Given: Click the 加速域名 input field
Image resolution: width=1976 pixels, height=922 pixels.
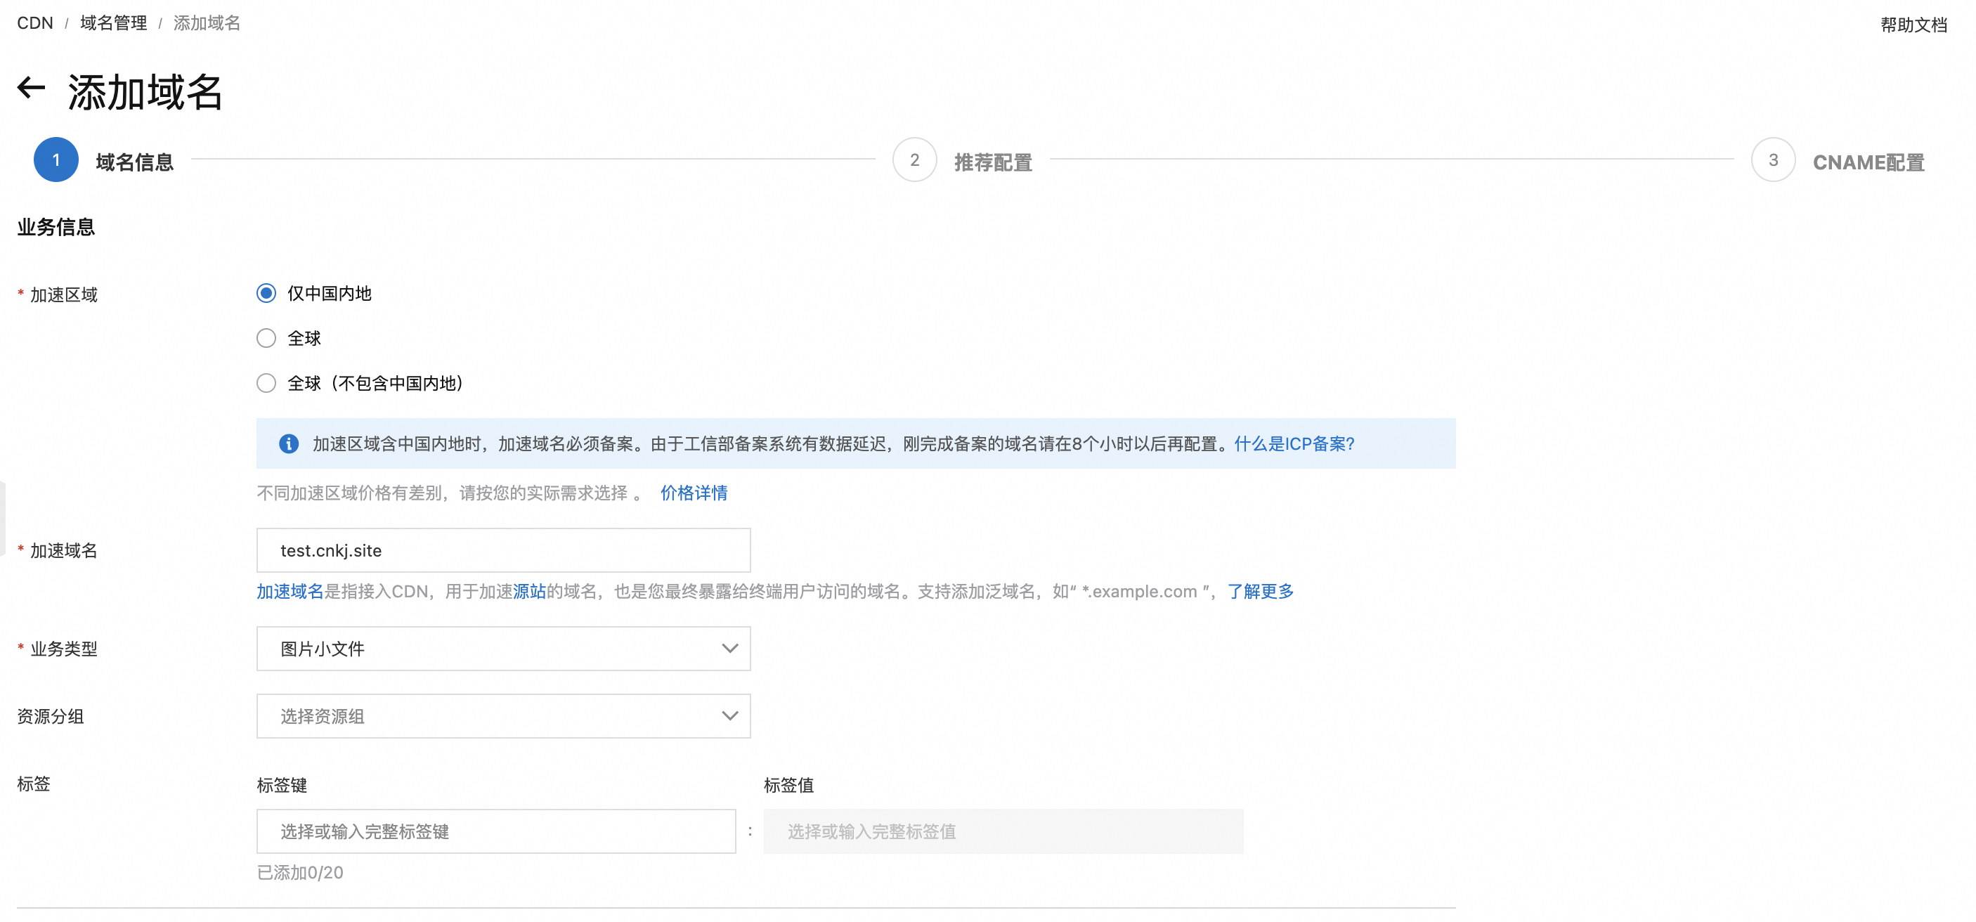Looking at the screenshot, I should click(x=503, y=551).
